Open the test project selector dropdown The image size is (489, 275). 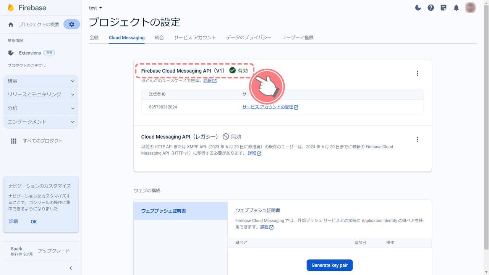[96, 8]
